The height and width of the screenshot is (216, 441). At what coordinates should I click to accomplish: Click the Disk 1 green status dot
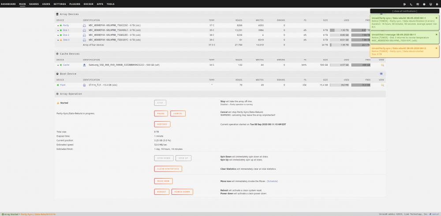coord(61,30)
